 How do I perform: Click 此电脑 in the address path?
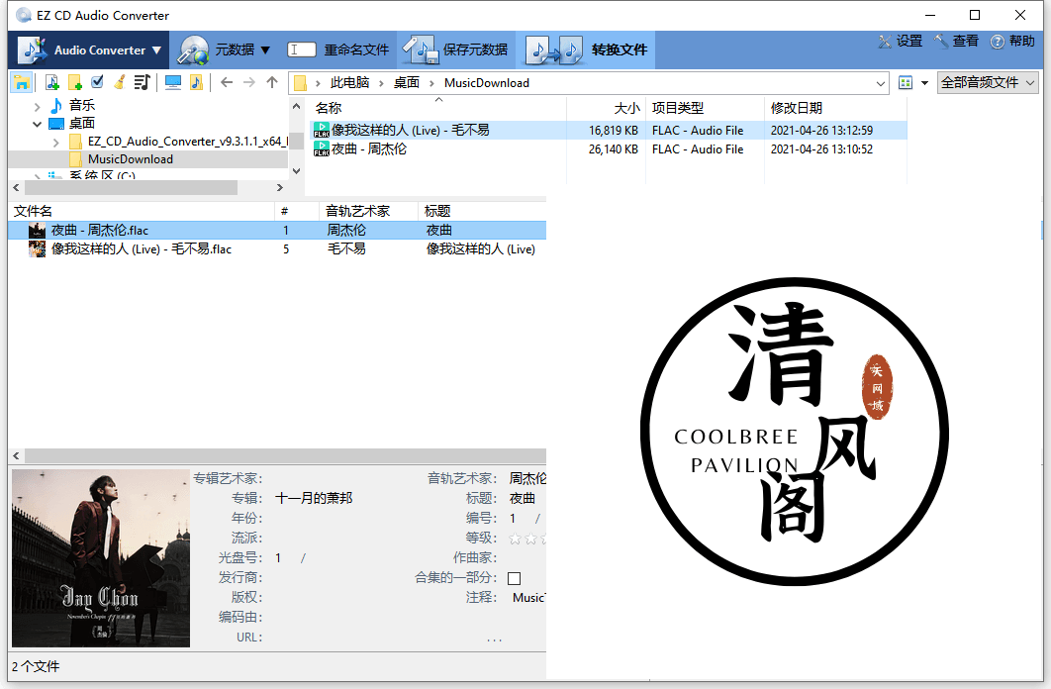click(350, 82)
